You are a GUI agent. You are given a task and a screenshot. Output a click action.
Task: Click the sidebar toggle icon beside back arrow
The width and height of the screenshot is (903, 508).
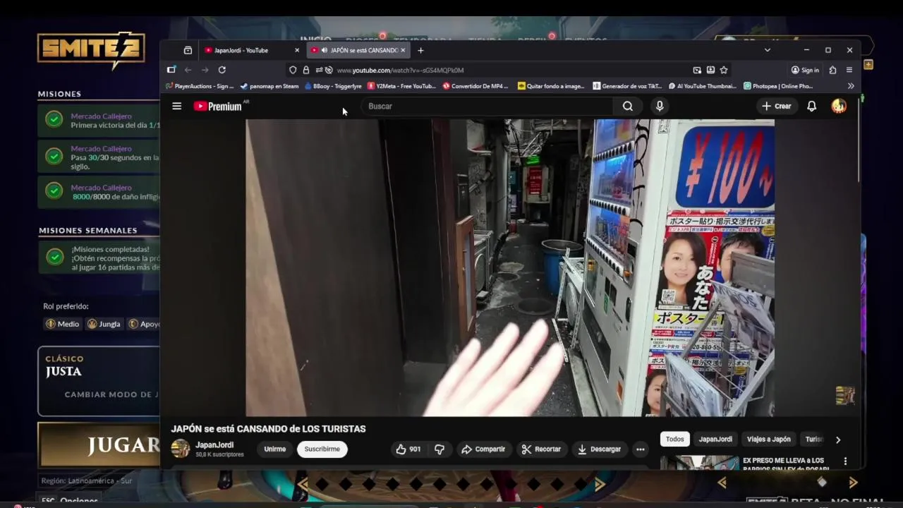tap(171, 70)
